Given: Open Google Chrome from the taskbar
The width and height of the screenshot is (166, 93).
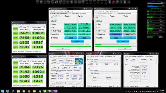Looking at the screenshot, I should pos(29,91).
